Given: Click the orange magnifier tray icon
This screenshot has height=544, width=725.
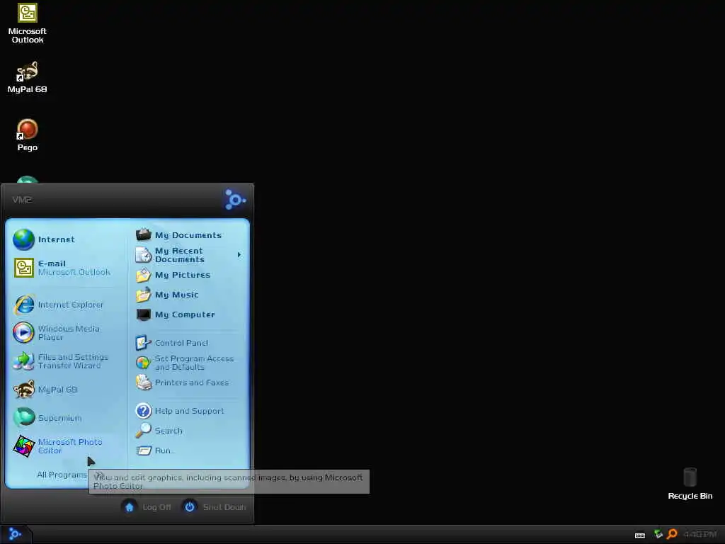Looking at the screenshot, I should [673, 534].
